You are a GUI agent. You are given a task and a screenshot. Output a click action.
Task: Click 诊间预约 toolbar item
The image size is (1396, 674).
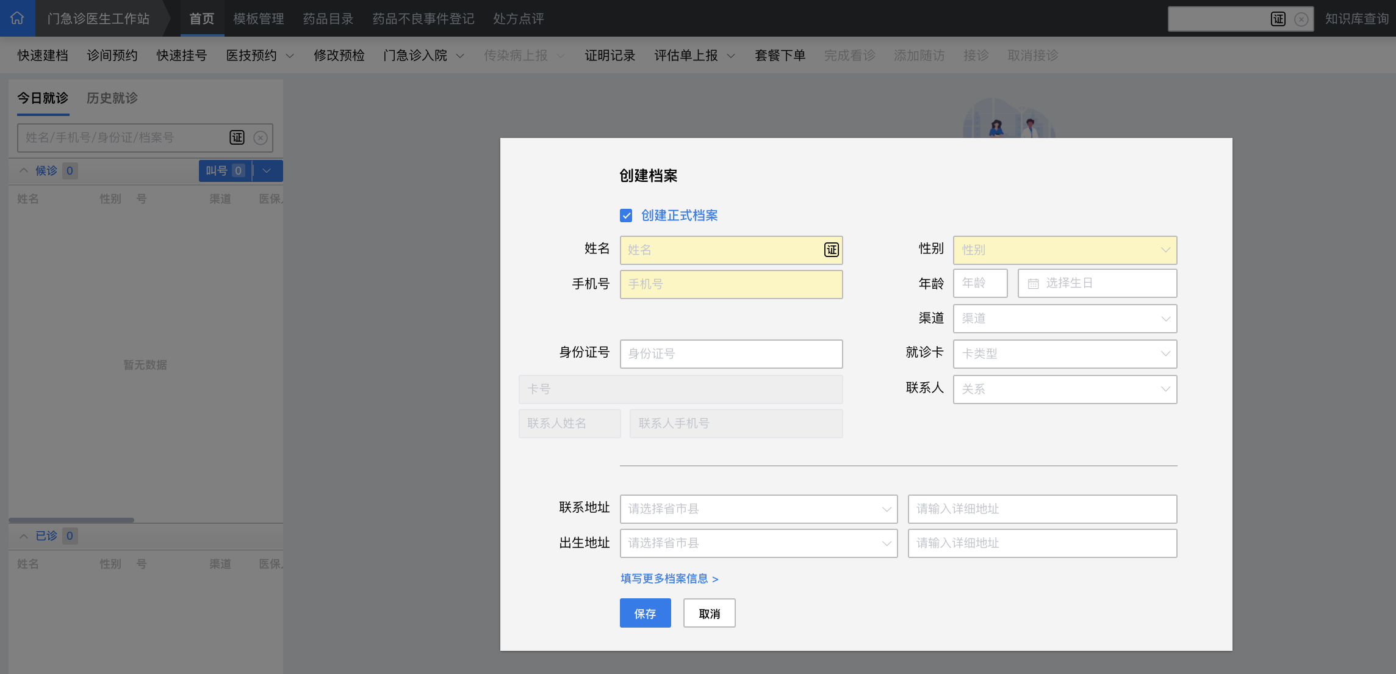(112, 56)
